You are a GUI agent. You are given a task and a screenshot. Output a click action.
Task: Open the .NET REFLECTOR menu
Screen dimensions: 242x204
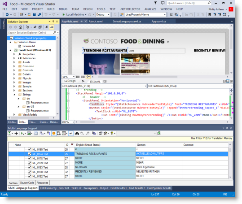(x=130, y=9)
